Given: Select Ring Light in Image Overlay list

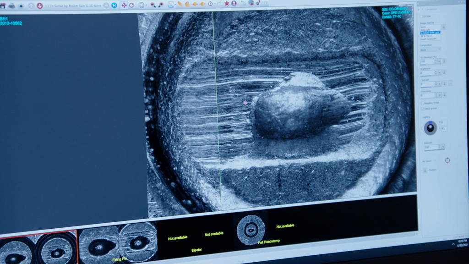Looking at the screenshot, I should tap(425, 30).
